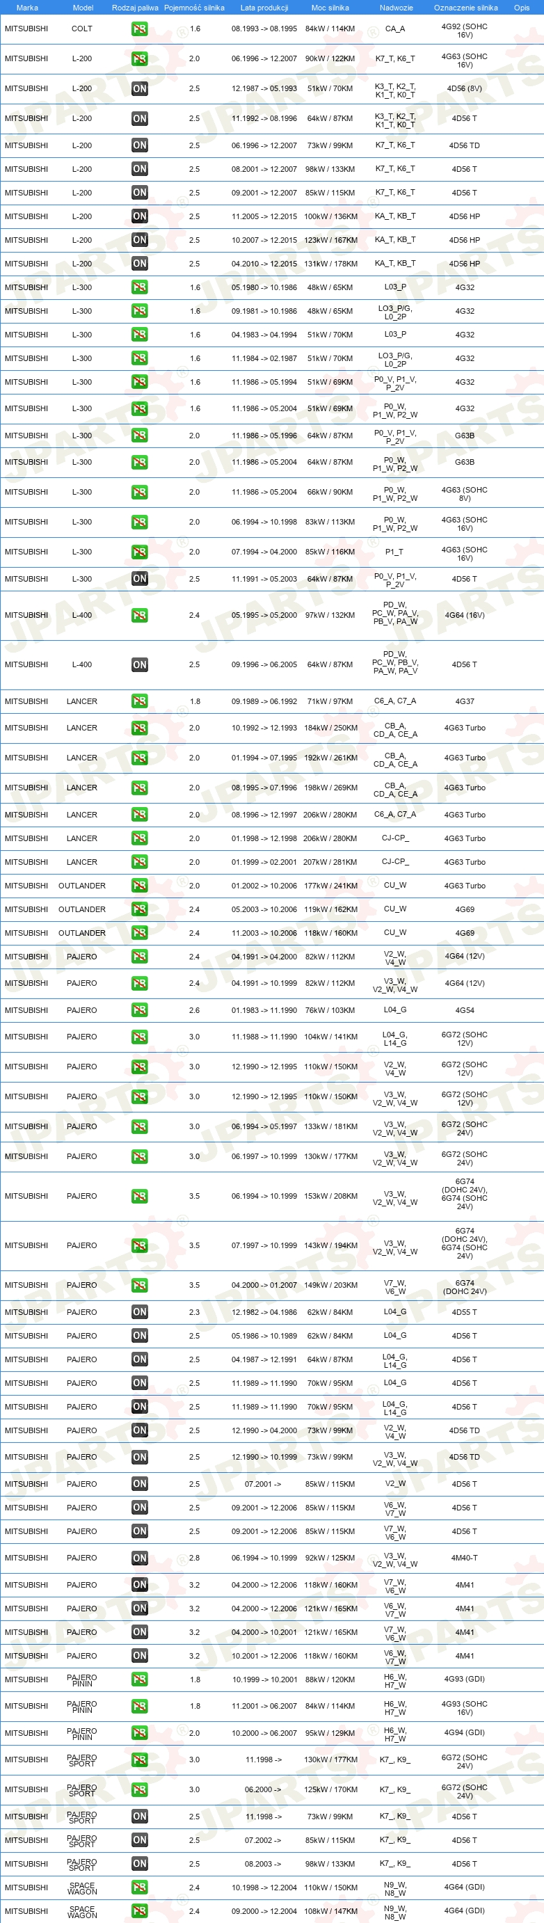
Task: Click the Rodzaj paliwa column header
Action: [x=135, y=8]
